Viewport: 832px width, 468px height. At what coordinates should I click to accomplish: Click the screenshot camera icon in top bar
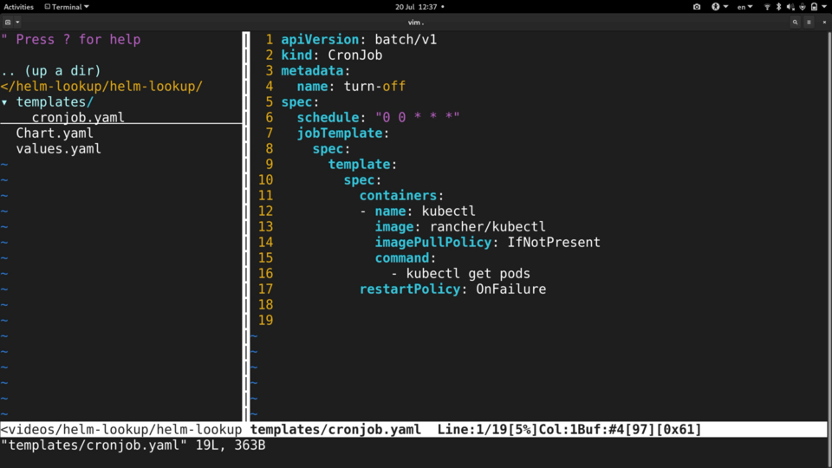[x=697, y=7]
